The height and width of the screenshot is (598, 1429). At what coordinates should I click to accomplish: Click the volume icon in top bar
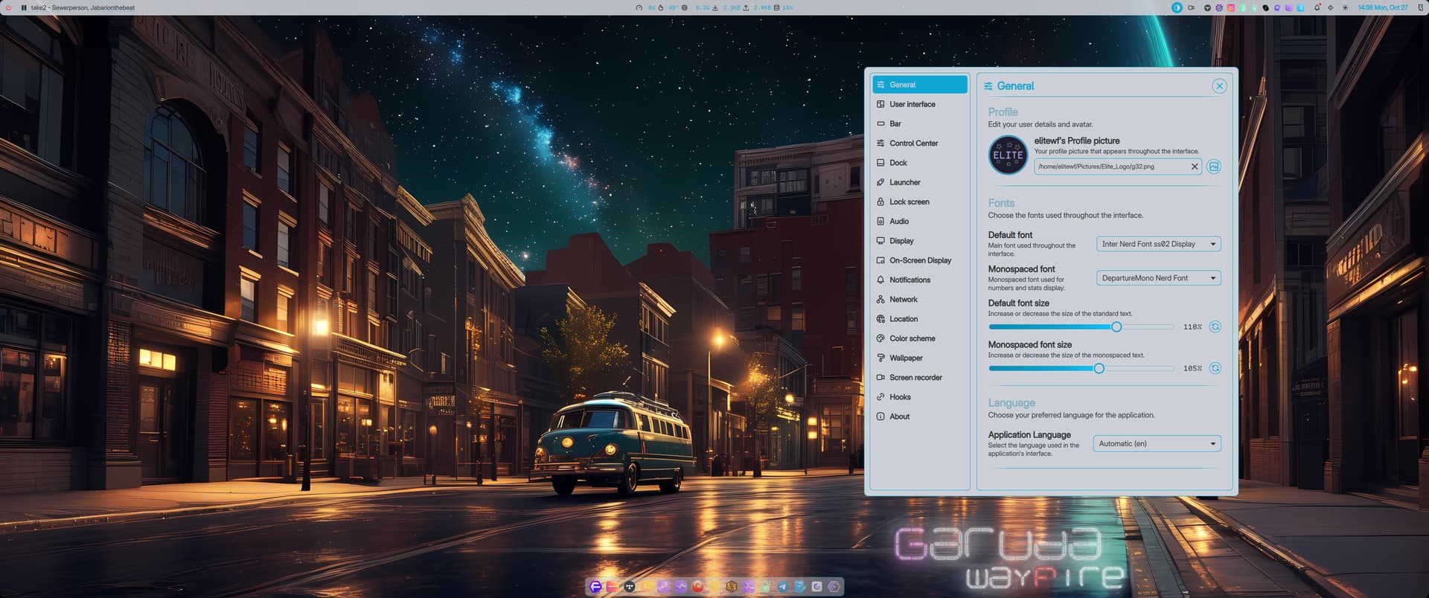(x=1331, y=7)
